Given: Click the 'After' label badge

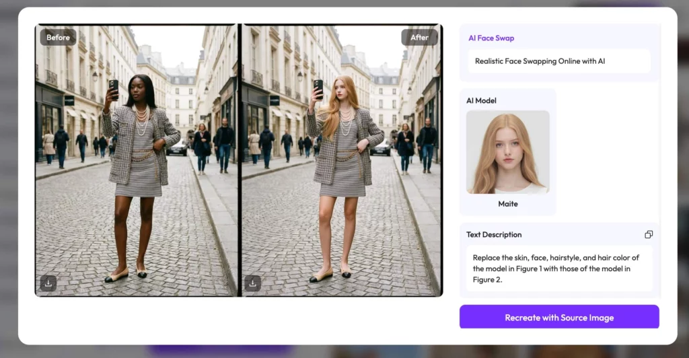Looking at the screenshot, I should [419, 37].
